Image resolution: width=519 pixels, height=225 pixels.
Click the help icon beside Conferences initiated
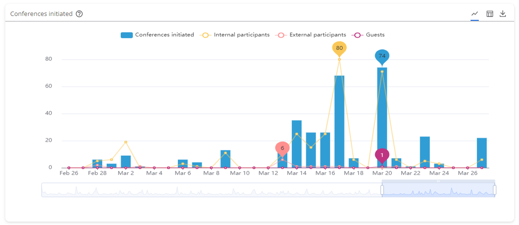pos(79,14)
